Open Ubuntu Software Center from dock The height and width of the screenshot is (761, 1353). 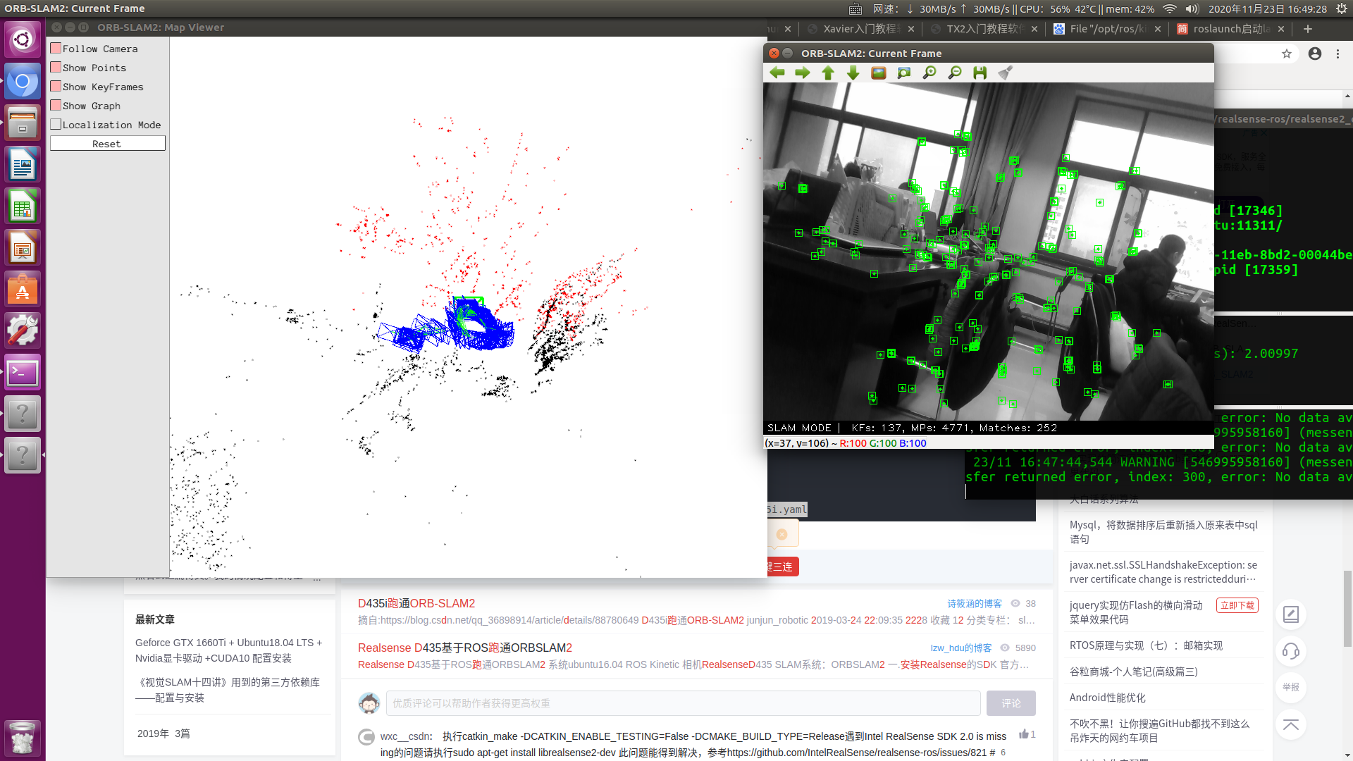click(23, 290)
